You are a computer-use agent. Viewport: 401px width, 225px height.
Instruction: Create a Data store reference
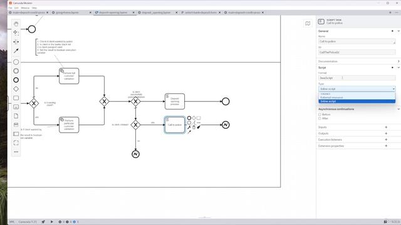16,125
